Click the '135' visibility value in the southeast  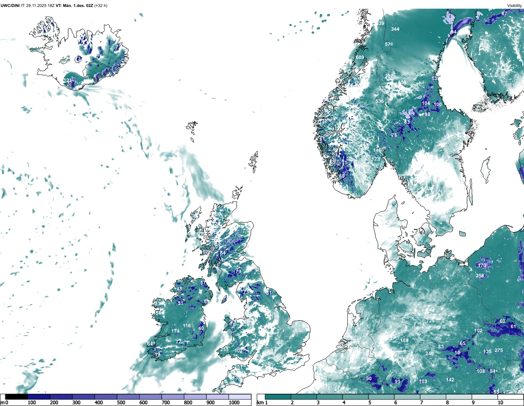[x=487, y=352]
